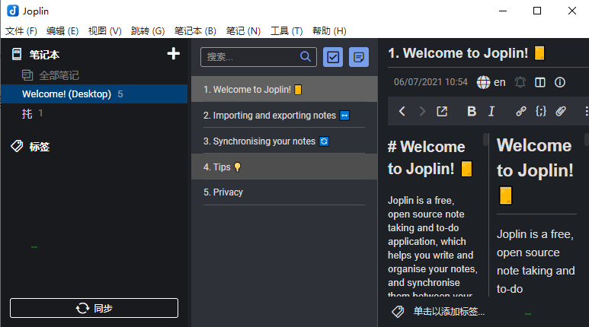Open the 笔记 (N) menu

tap(243, 30)
